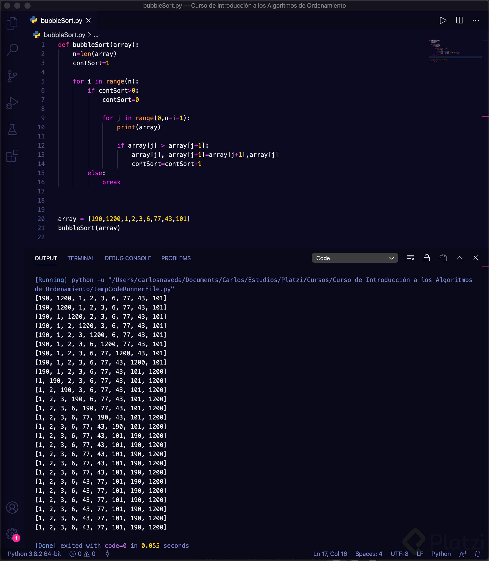
Task: Click the 'for i in range(n):' line
Action: [106, 81]
